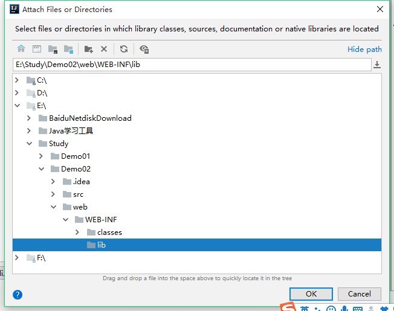
Task: Click the smiley emoji icon in IME bar
Action: pos(331,309)
